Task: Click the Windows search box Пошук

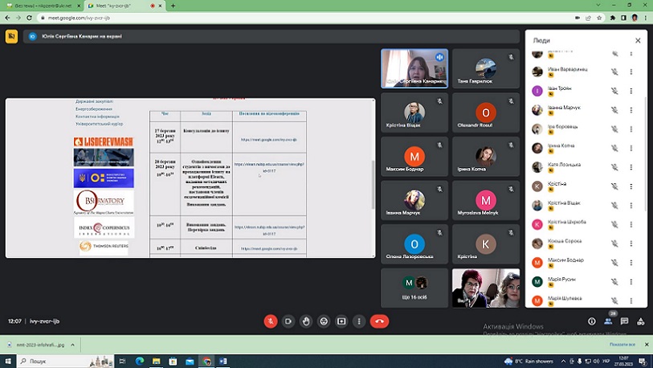Action: coord(65,361)
